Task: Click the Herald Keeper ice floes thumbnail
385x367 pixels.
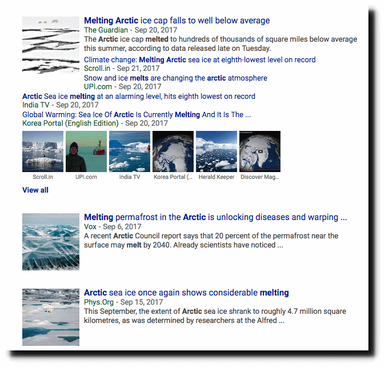Action: 216,151
